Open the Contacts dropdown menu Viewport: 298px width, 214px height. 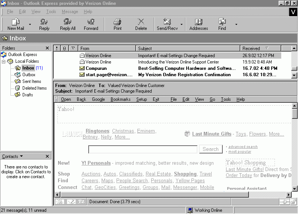click(x=13, y=156)
